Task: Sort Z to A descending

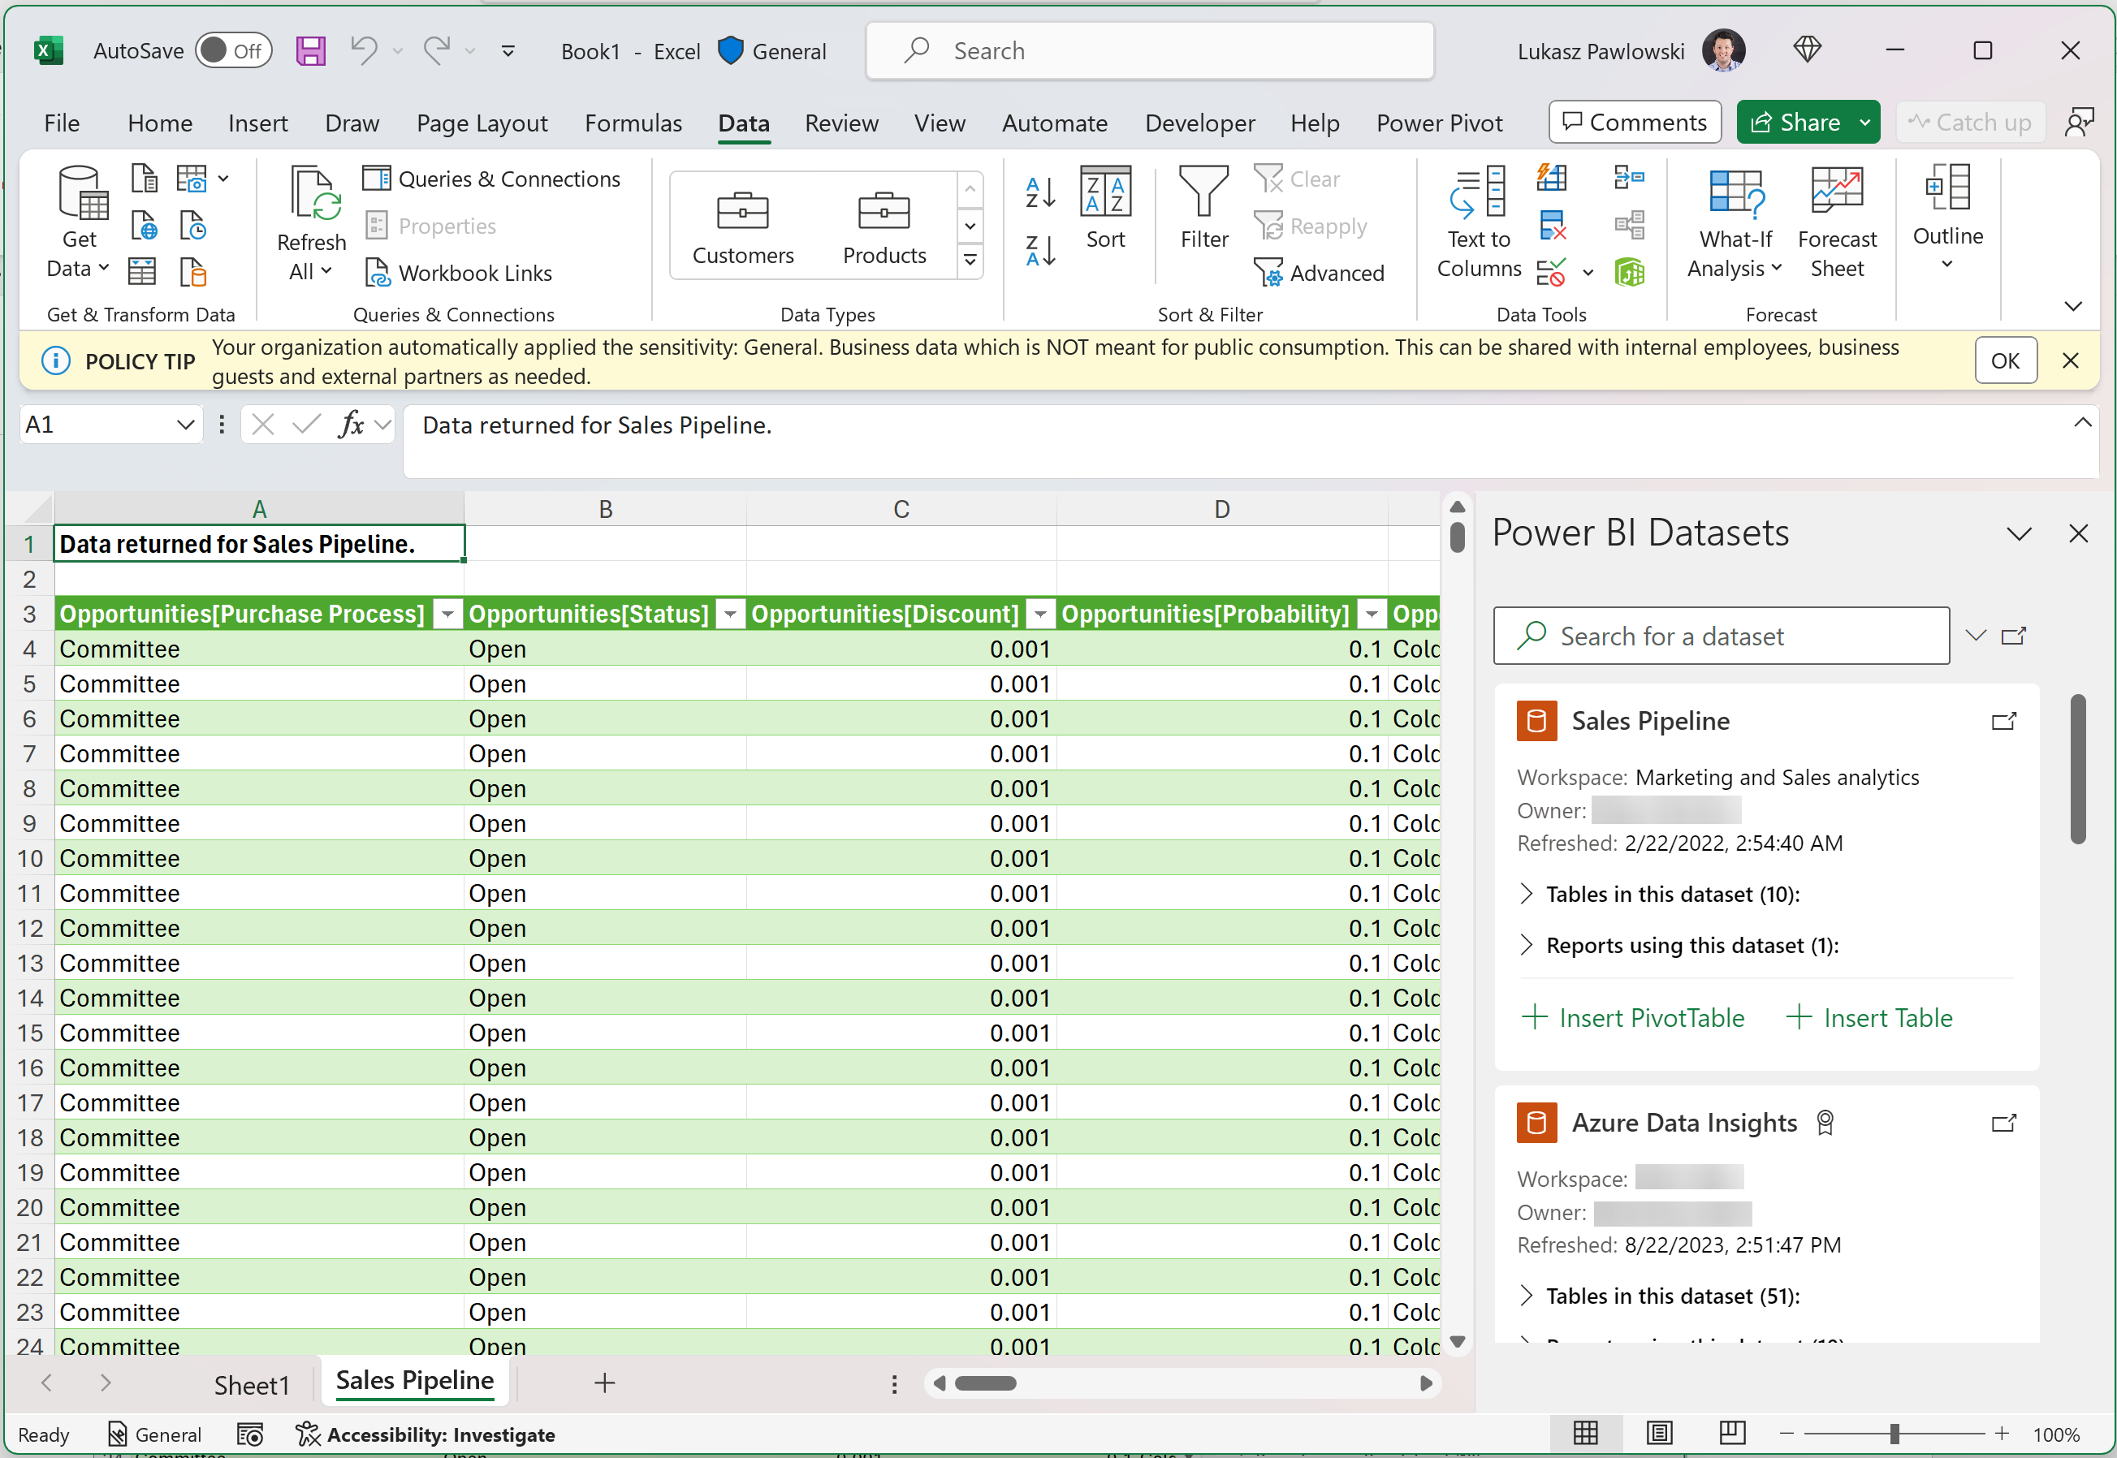Action: click(x=1039, y=249)
